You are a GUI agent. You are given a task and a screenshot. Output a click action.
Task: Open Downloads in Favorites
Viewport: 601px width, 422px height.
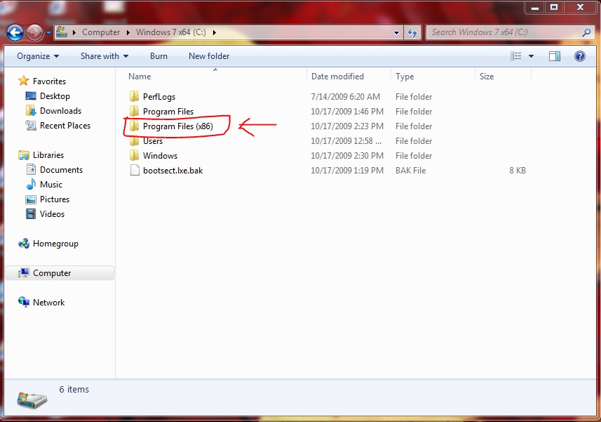click(x=60, y=111)
